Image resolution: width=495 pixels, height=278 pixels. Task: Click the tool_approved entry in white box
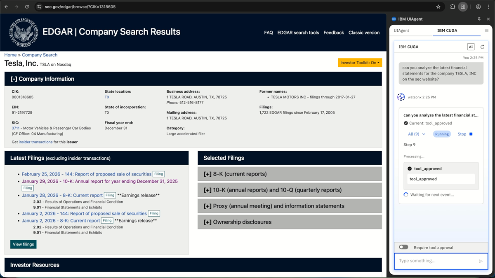click(441, 179)
